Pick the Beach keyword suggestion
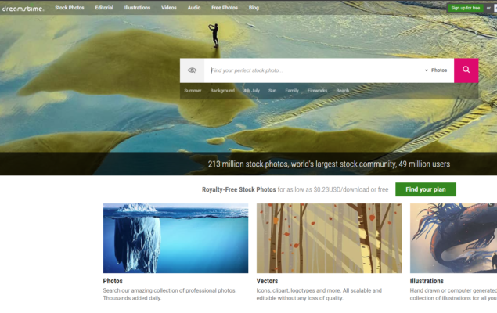 coord(343,91)
